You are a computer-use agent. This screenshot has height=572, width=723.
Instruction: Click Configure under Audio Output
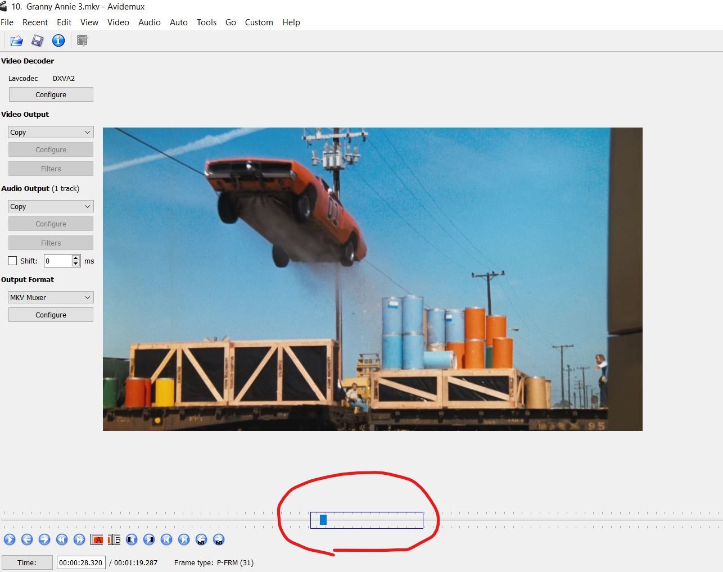[x=51, y=224]
